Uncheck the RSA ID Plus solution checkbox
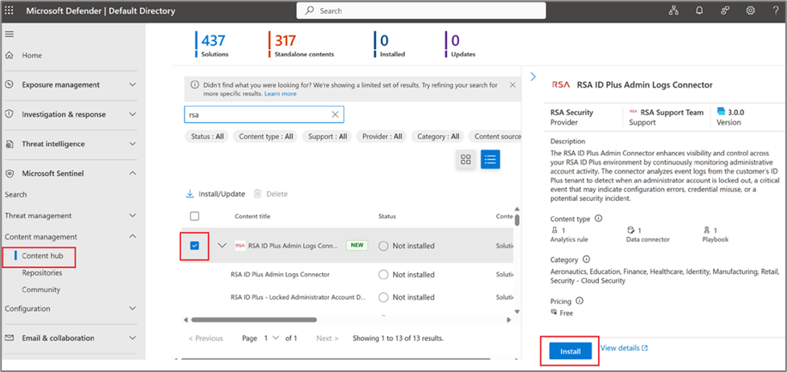The image size is (787, 372). [x=195, y=246]
